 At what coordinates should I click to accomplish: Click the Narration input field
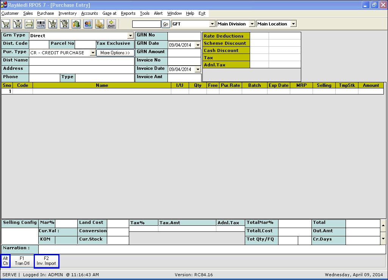[212, 249]
